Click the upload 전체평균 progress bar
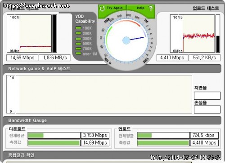Screen dimensions: 225x163 [x=163, y=135]
